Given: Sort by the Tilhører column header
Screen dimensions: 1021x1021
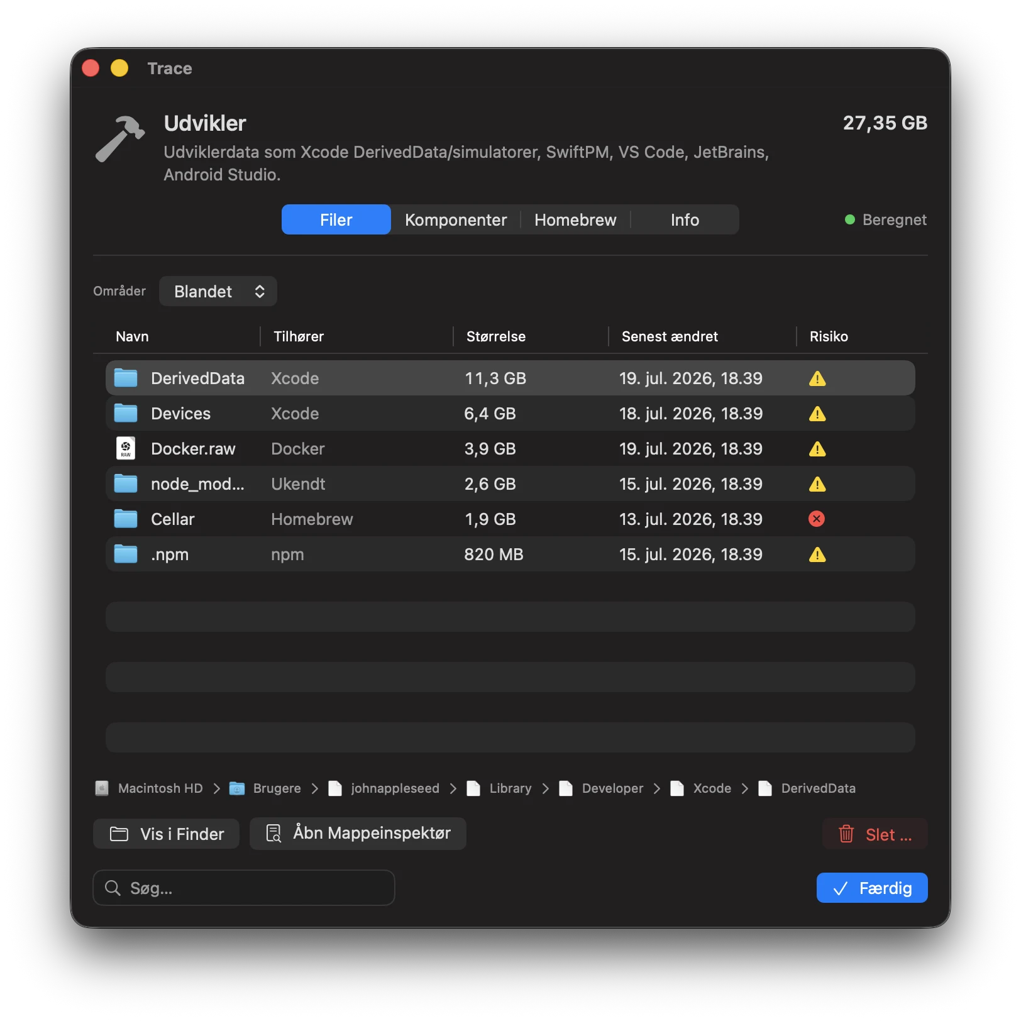Looking at the screenshot, I should [299, 336].
